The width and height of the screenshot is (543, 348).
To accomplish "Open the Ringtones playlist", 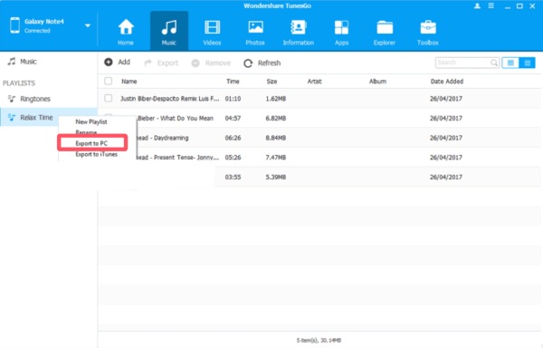I will point(35,99).
